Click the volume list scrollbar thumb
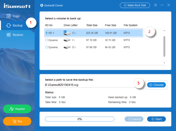 tap(164, 46)
